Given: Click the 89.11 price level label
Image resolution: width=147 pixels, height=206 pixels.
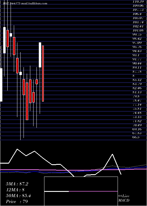Looking at the screenshot, I should pos(137,67).
